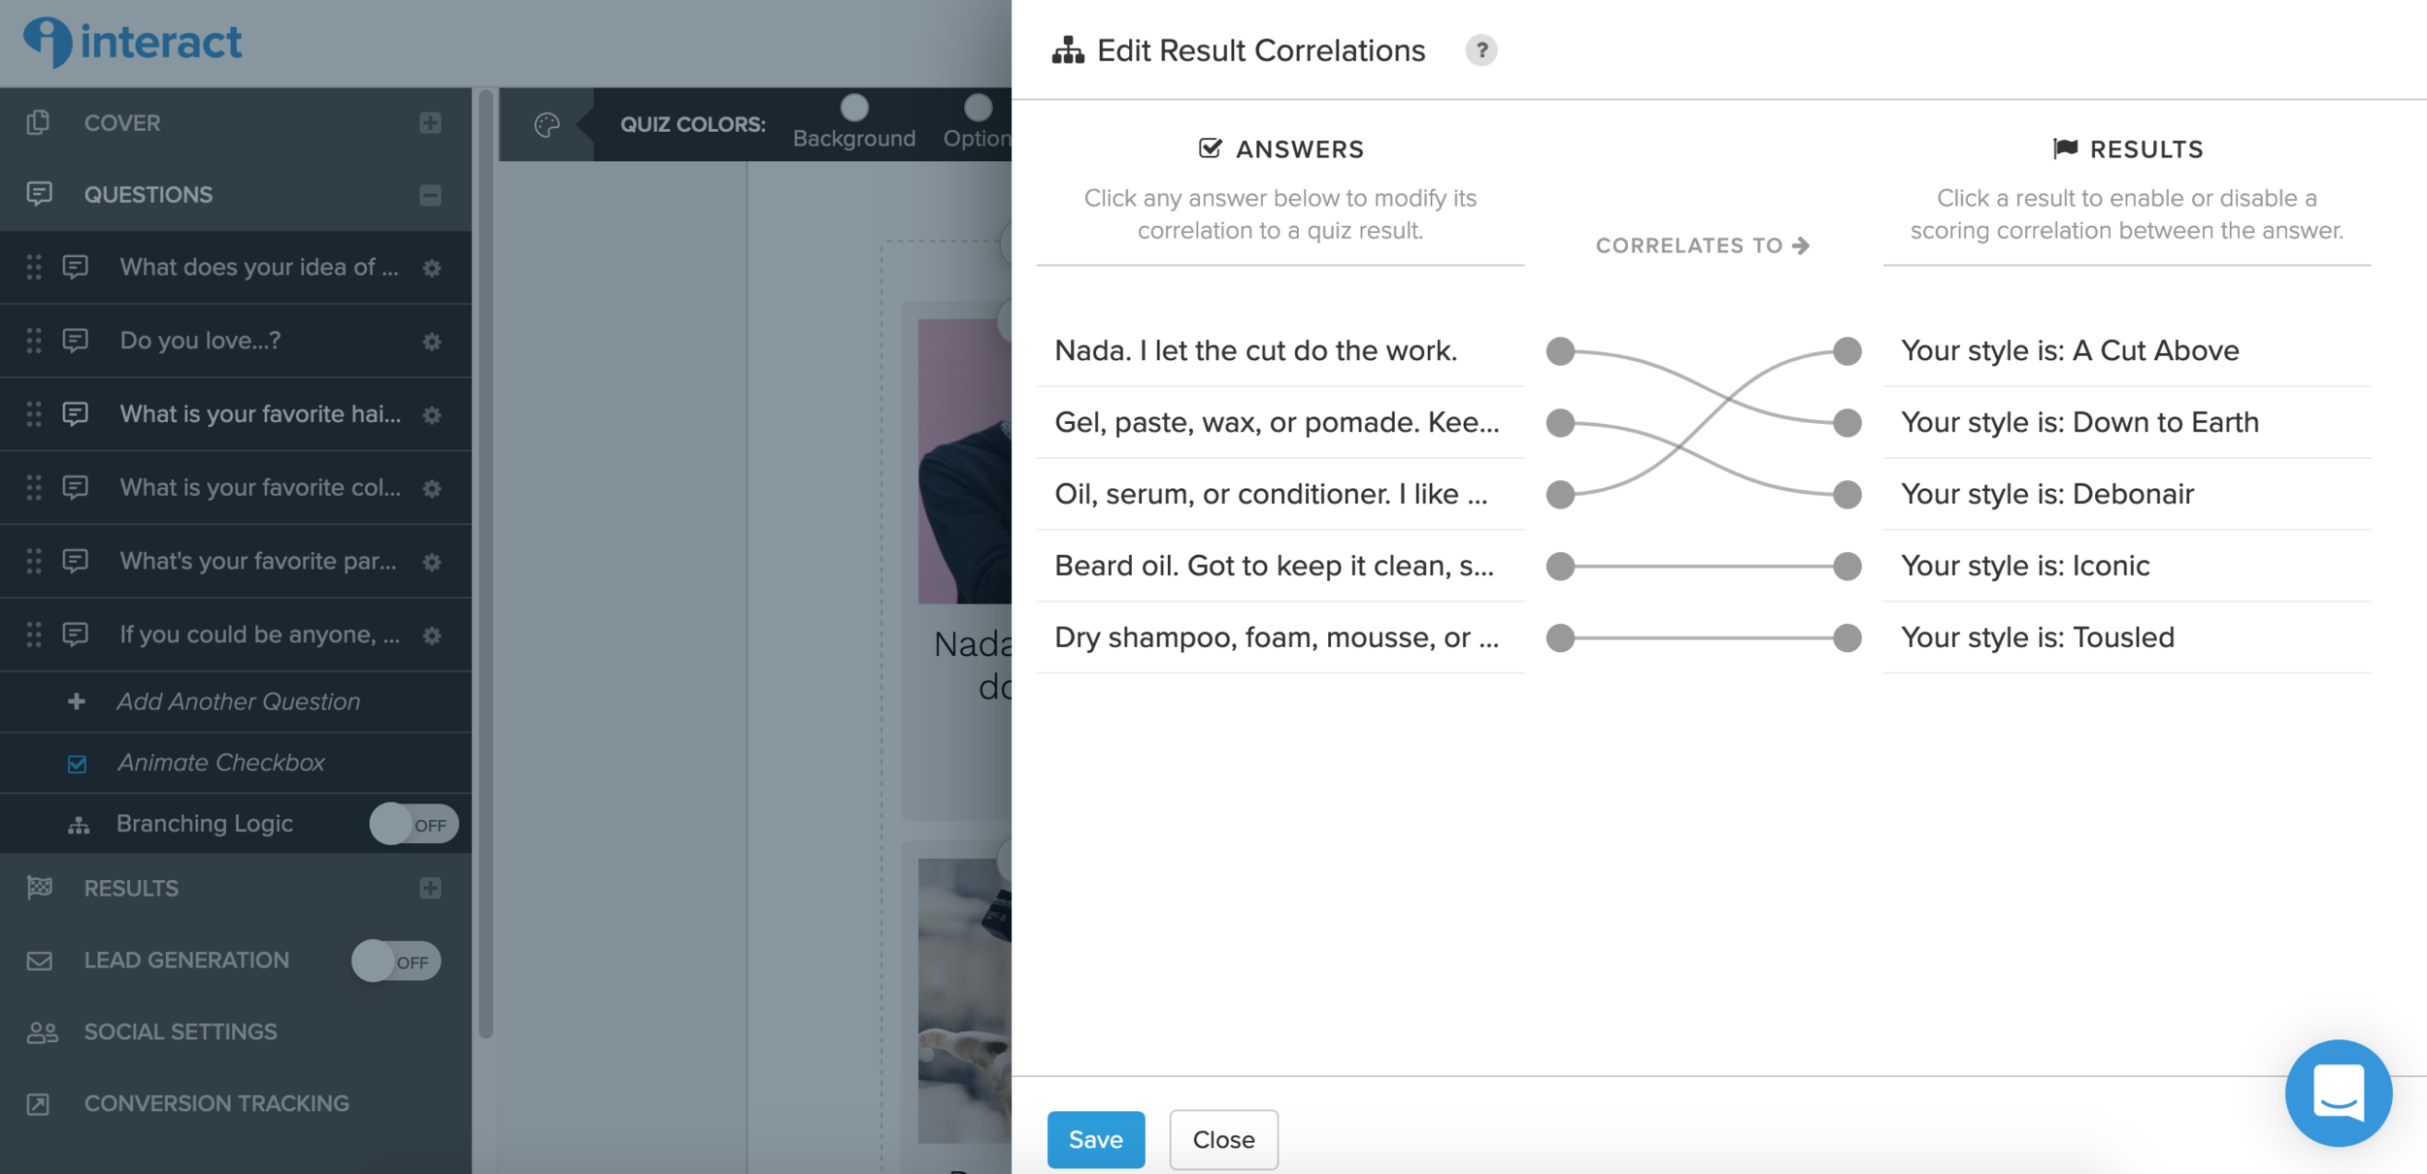Click the interact logo
The width and height of the screenshot is (2427, 1174).
coord(133,42)
